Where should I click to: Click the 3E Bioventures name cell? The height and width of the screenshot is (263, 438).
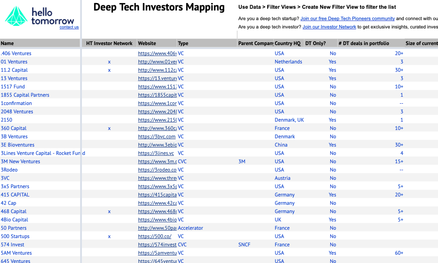coord(18,145)
